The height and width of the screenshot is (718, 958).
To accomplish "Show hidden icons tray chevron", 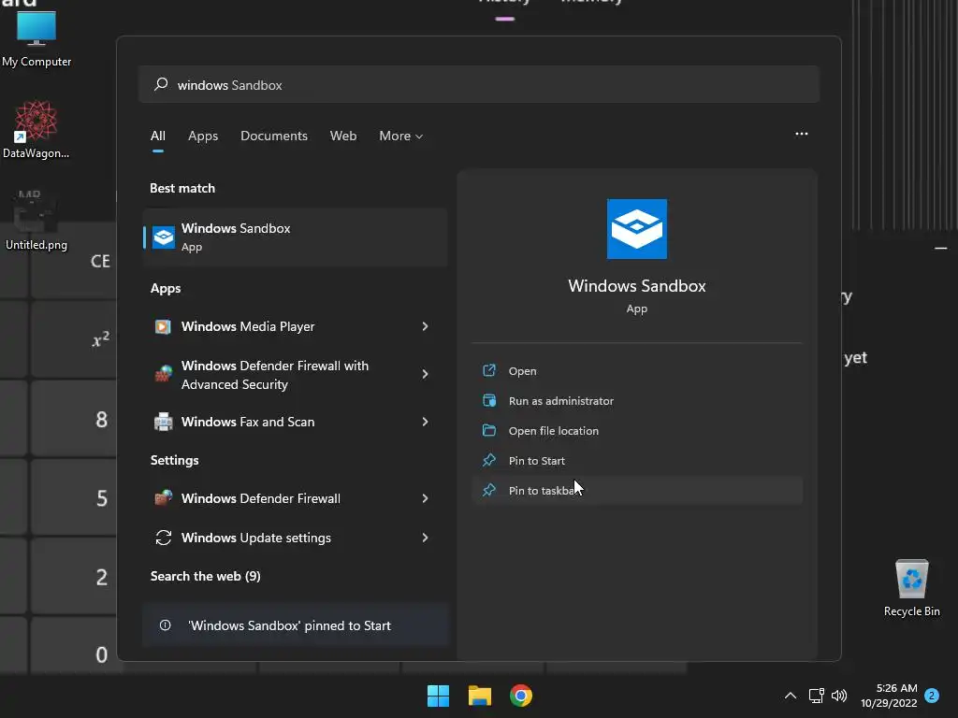I will coord(790,696).
